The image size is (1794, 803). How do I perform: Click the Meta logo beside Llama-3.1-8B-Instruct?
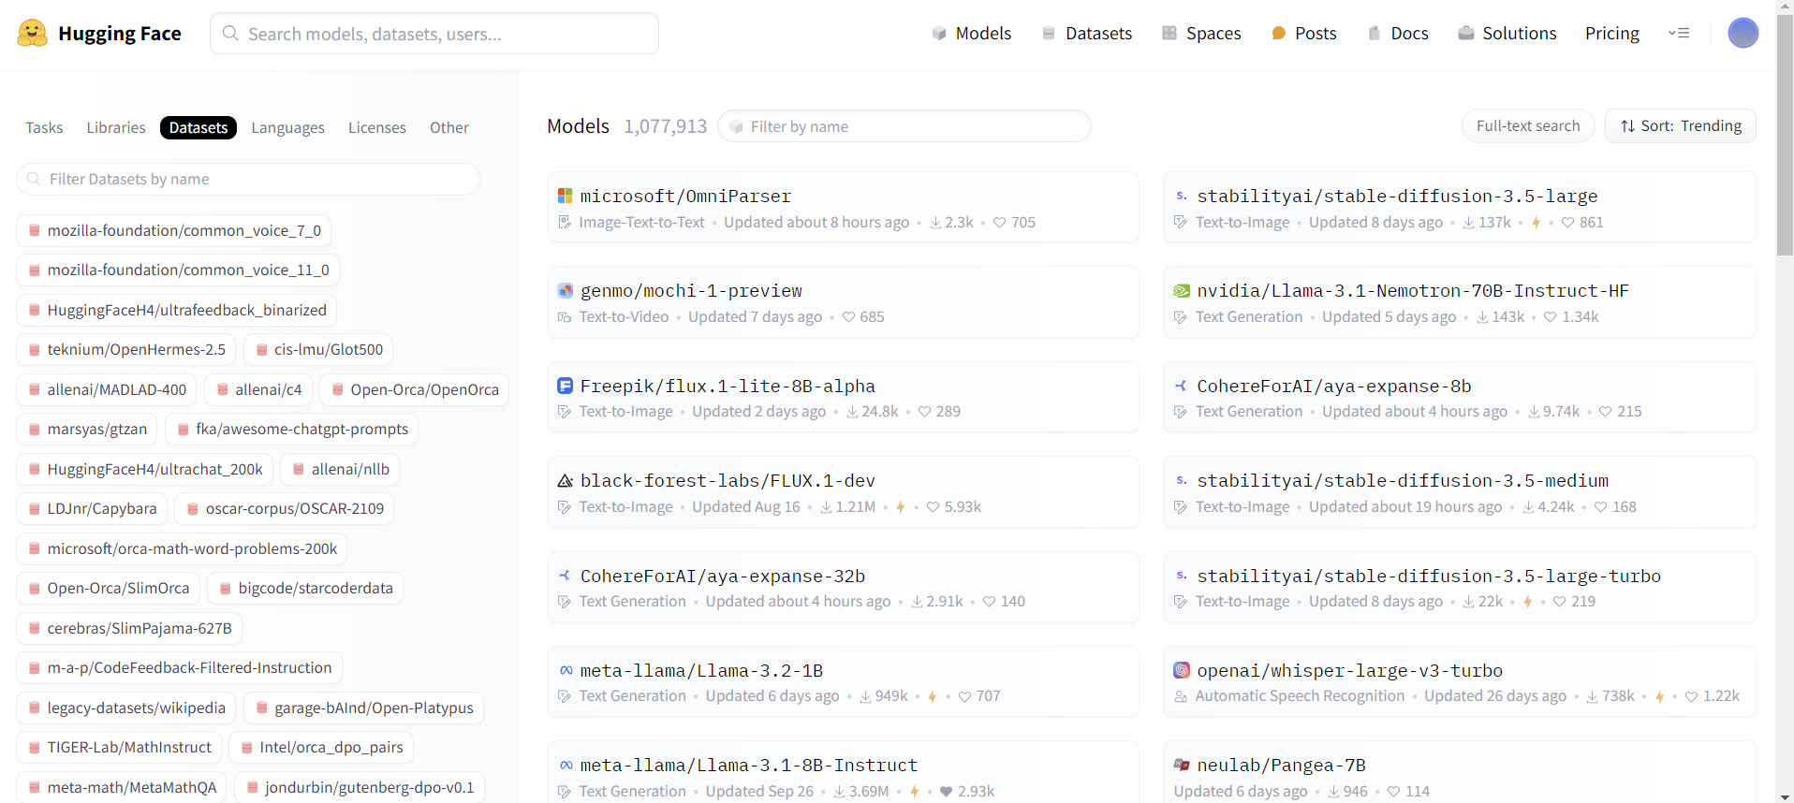click(x=566, y=765)
